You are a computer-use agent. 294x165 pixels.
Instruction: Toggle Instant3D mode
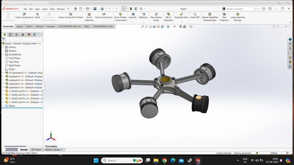pos(195,16)
